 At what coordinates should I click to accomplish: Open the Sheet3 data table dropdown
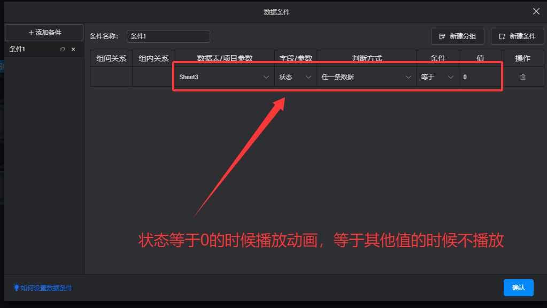pos(225,77)
